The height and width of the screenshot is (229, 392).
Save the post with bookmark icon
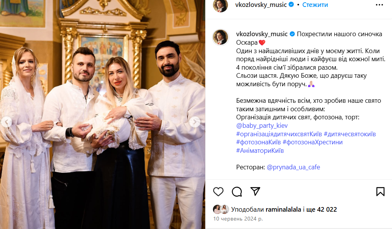[380, 192]
